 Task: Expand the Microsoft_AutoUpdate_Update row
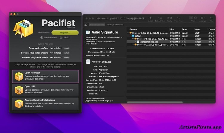coord(133,45)
